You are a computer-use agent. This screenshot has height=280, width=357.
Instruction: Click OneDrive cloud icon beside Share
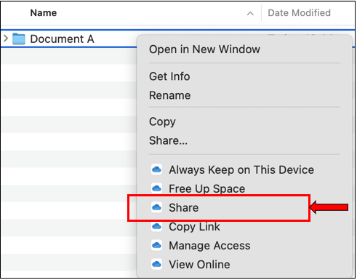click(156, 208)
